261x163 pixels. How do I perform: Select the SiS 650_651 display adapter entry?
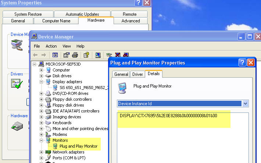pos(84,88)
